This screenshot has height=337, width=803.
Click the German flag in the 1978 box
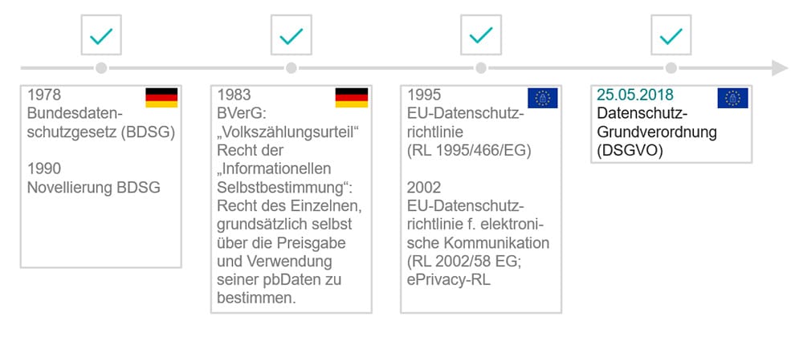(161, 98)
